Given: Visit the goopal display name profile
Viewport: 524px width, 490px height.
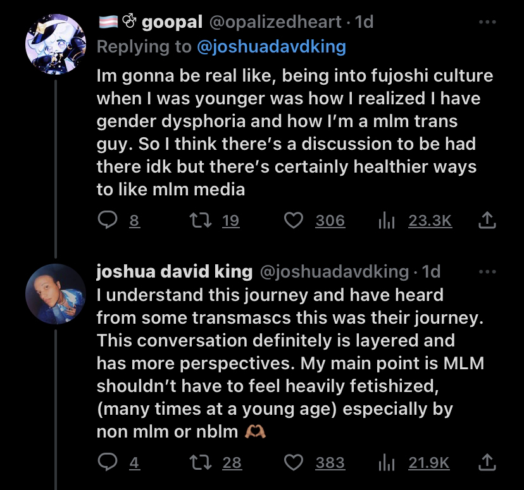Looking at the screenshot, I should click(172, 22).
